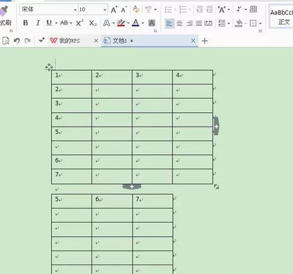The height and width of the screenshot is (274, 293).
Task: Click the table move handle
Action: pyautogui.click(x=49, y=67)
